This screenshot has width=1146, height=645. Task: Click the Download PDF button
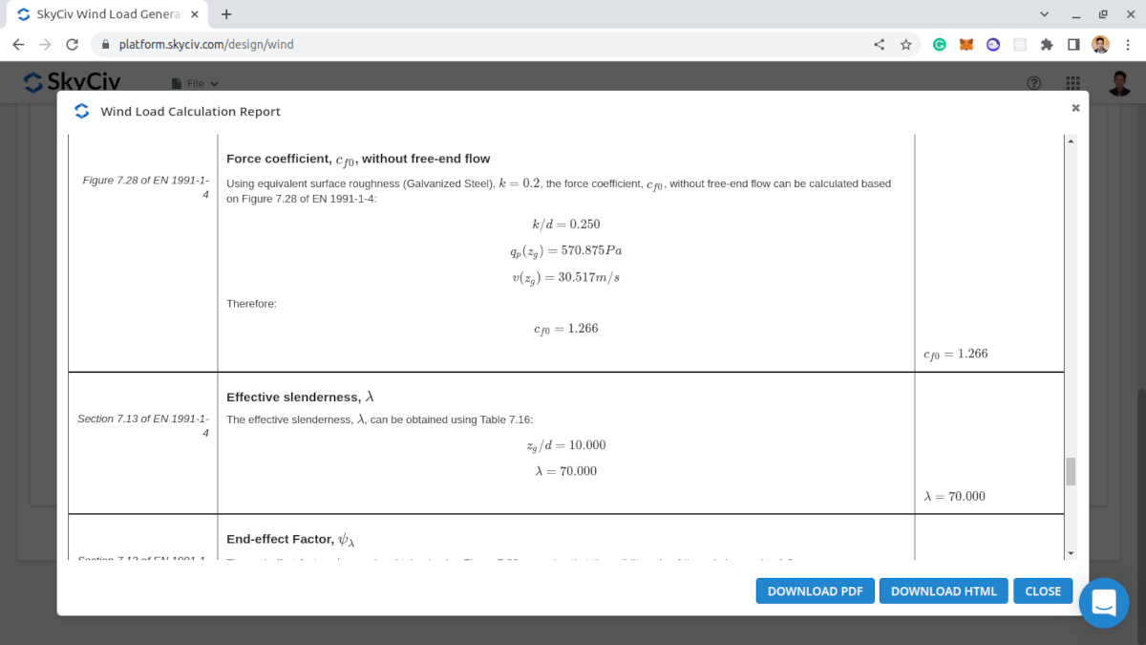(815, 591)
